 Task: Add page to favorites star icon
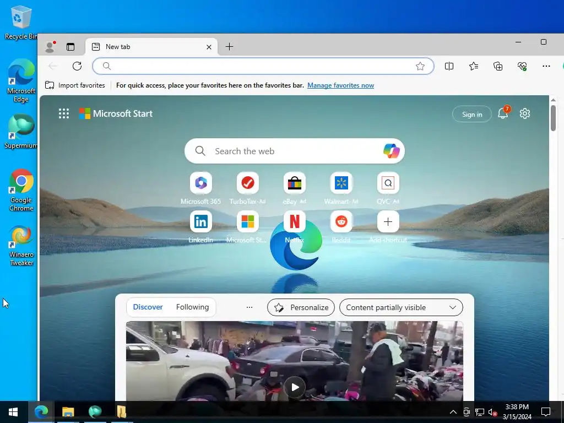(420, 66)
